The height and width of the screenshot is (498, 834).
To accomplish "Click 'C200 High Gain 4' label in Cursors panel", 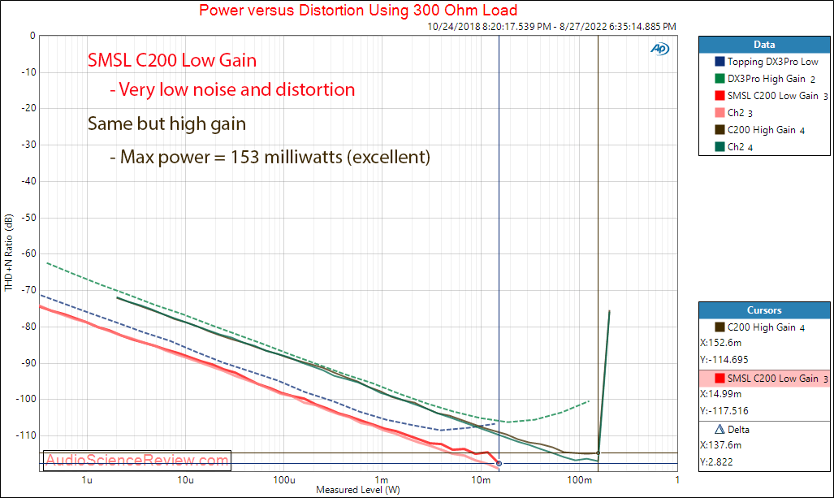I will tap(766, 327).
